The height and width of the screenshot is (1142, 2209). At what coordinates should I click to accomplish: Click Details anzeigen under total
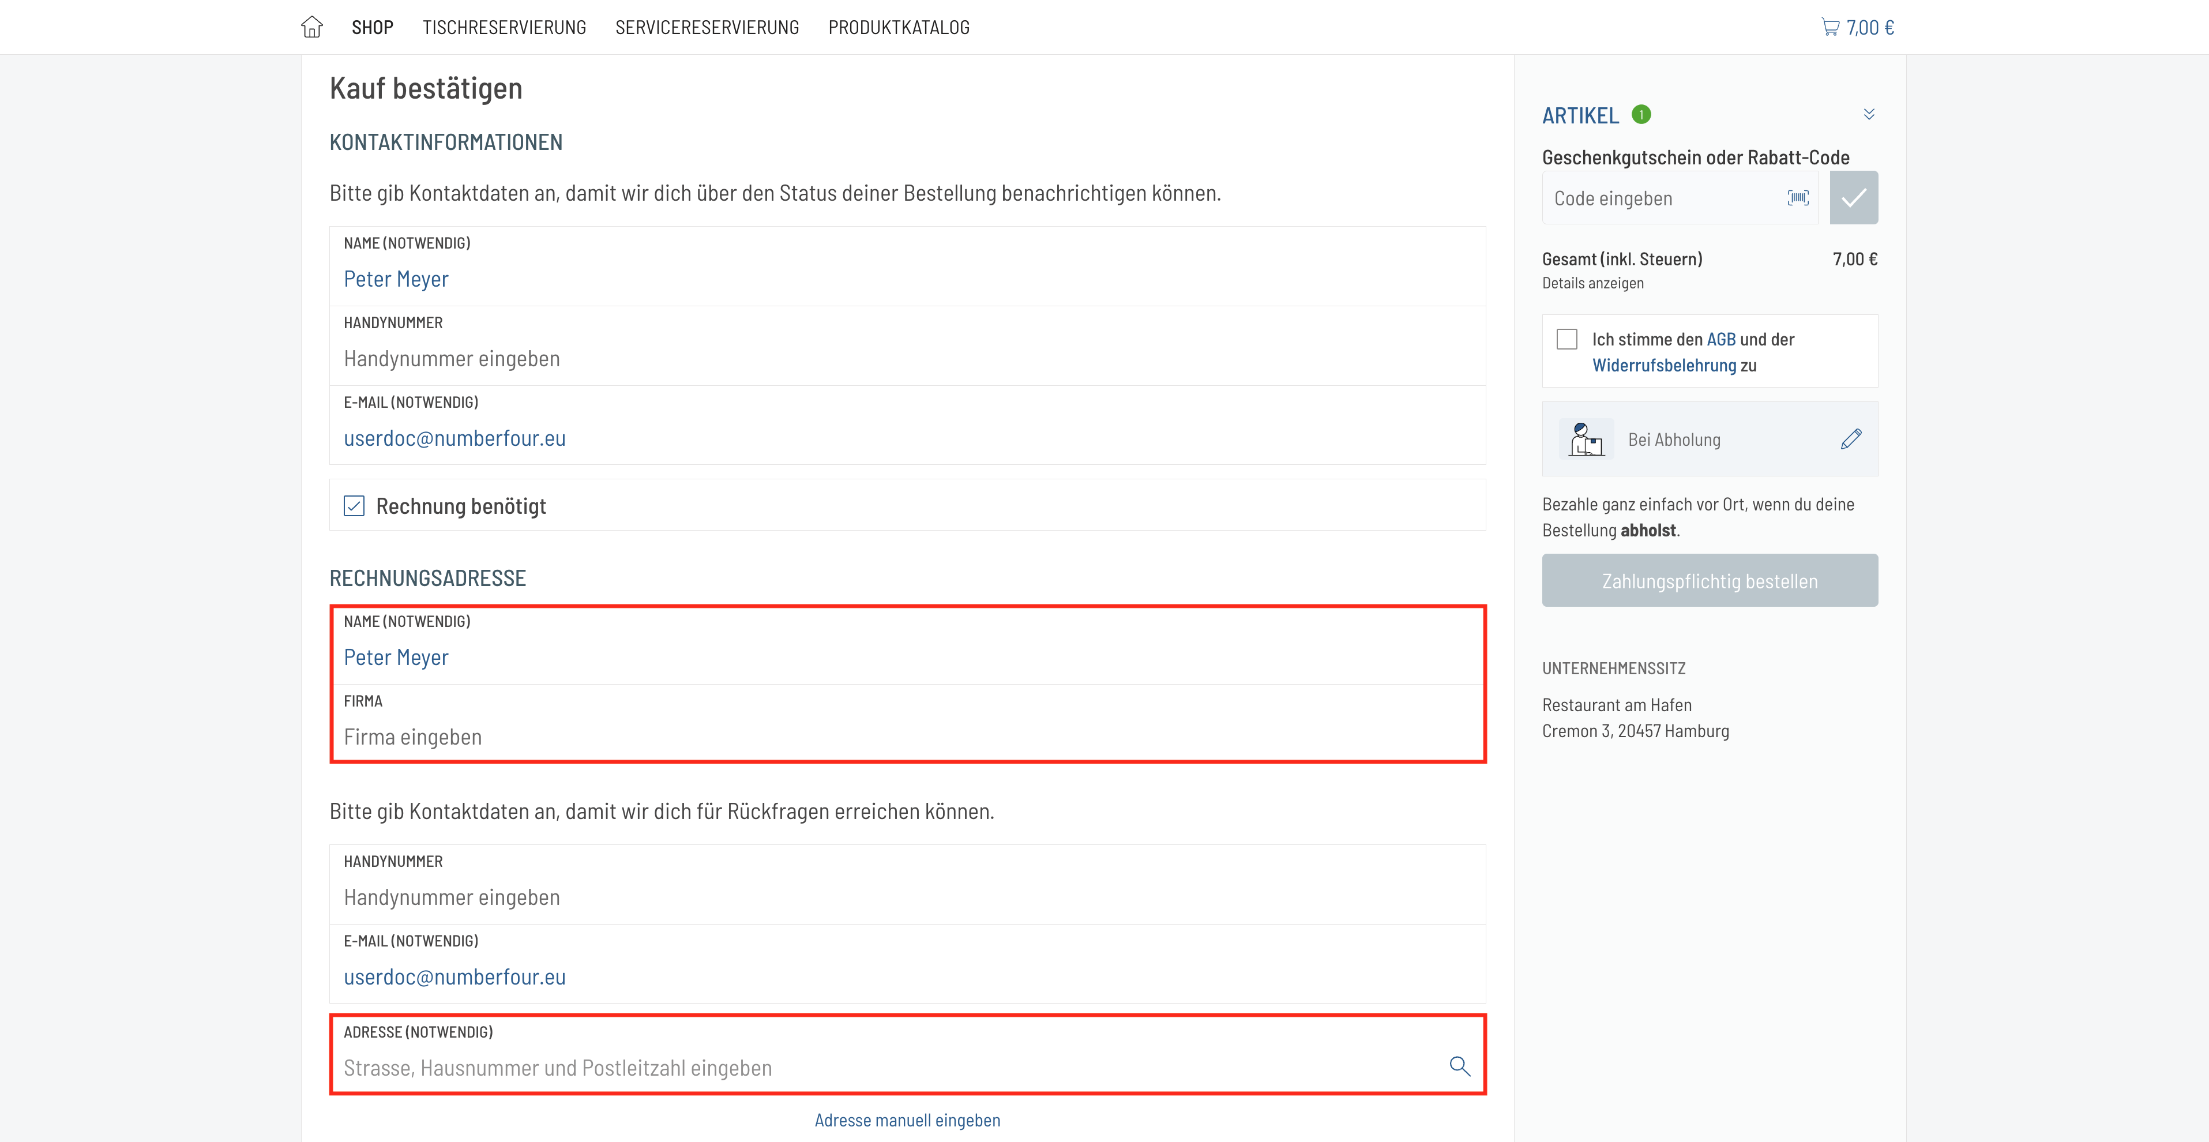tap(1592, 283)
